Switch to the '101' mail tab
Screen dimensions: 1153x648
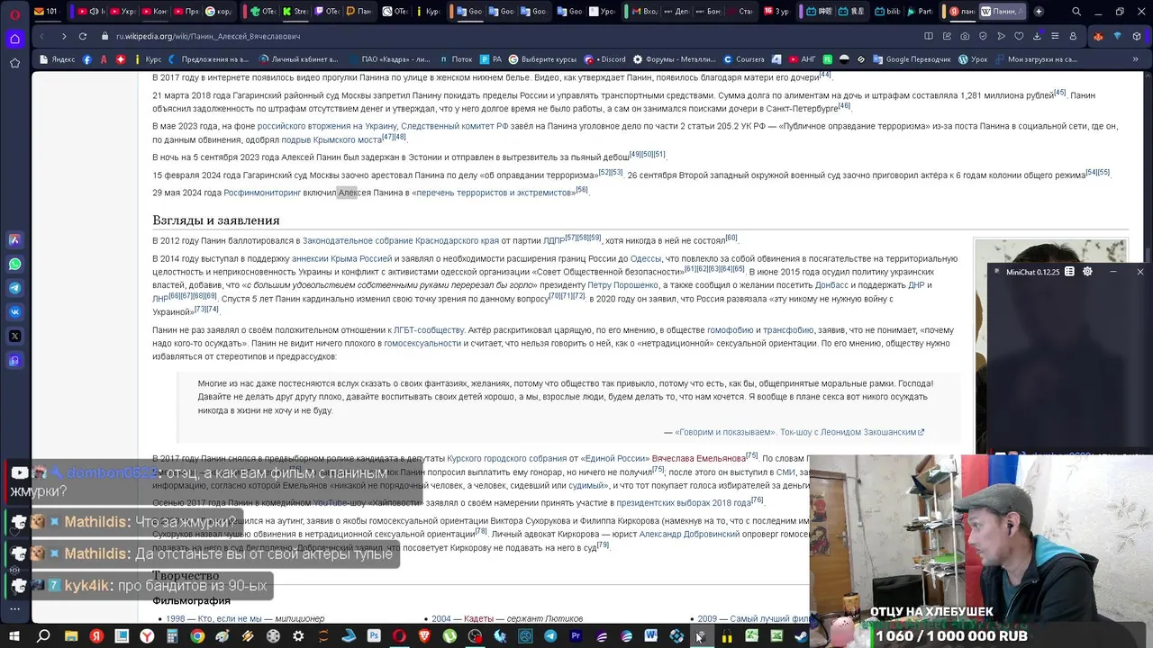point(46,12)
